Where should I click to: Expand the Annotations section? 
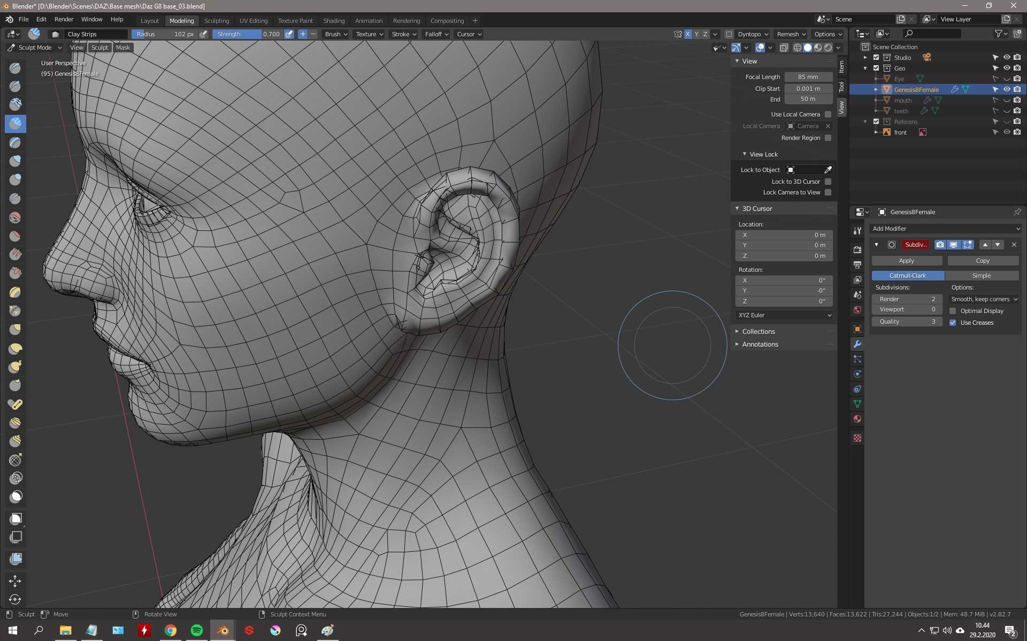click(760, 344)
